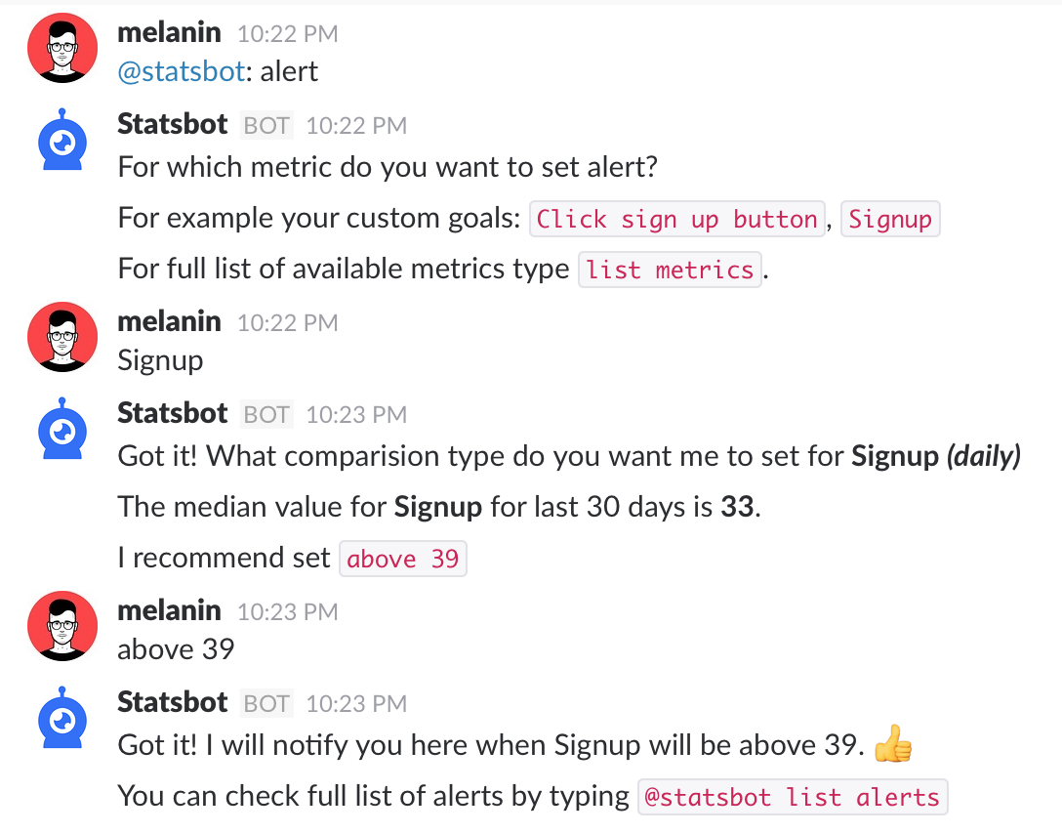Click the "Click sign up button" code snippet

[x=676, y=219]
